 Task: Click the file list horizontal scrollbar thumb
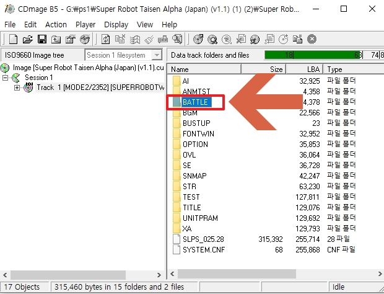point(237,274)
